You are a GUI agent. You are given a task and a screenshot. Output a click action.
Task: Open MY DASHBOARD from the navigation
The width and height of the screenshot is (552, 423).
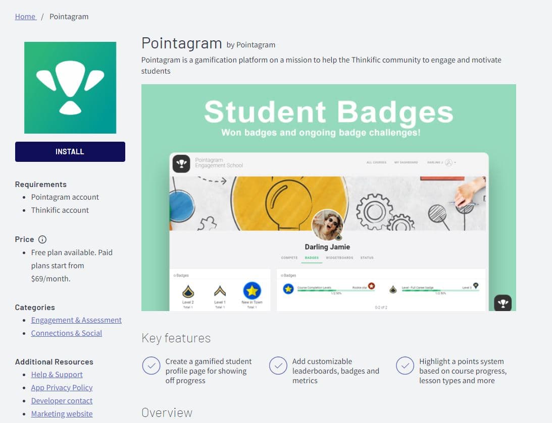click(406, 162)
